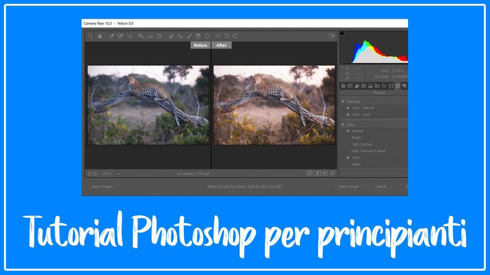Image resolution: width=490 pixels, height=275 pixels.
Task: Toggle favorite star for Natural preset
Action: pos(348,131)
